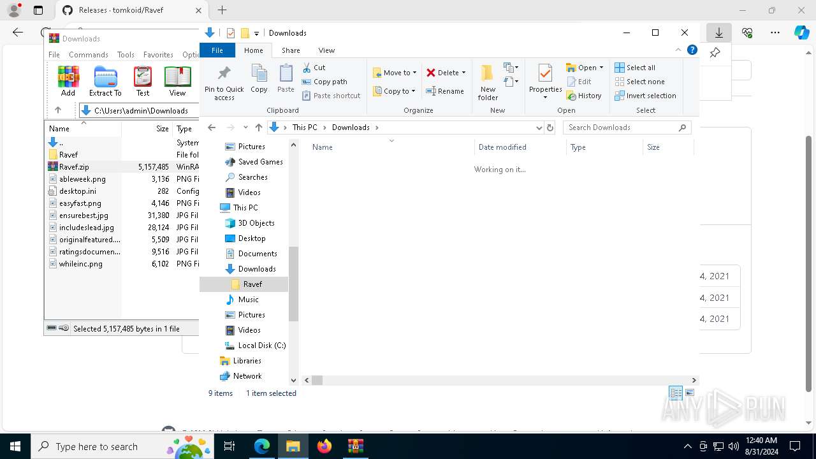Click Invert selection in the ribbon

click(x=645, y=96)
